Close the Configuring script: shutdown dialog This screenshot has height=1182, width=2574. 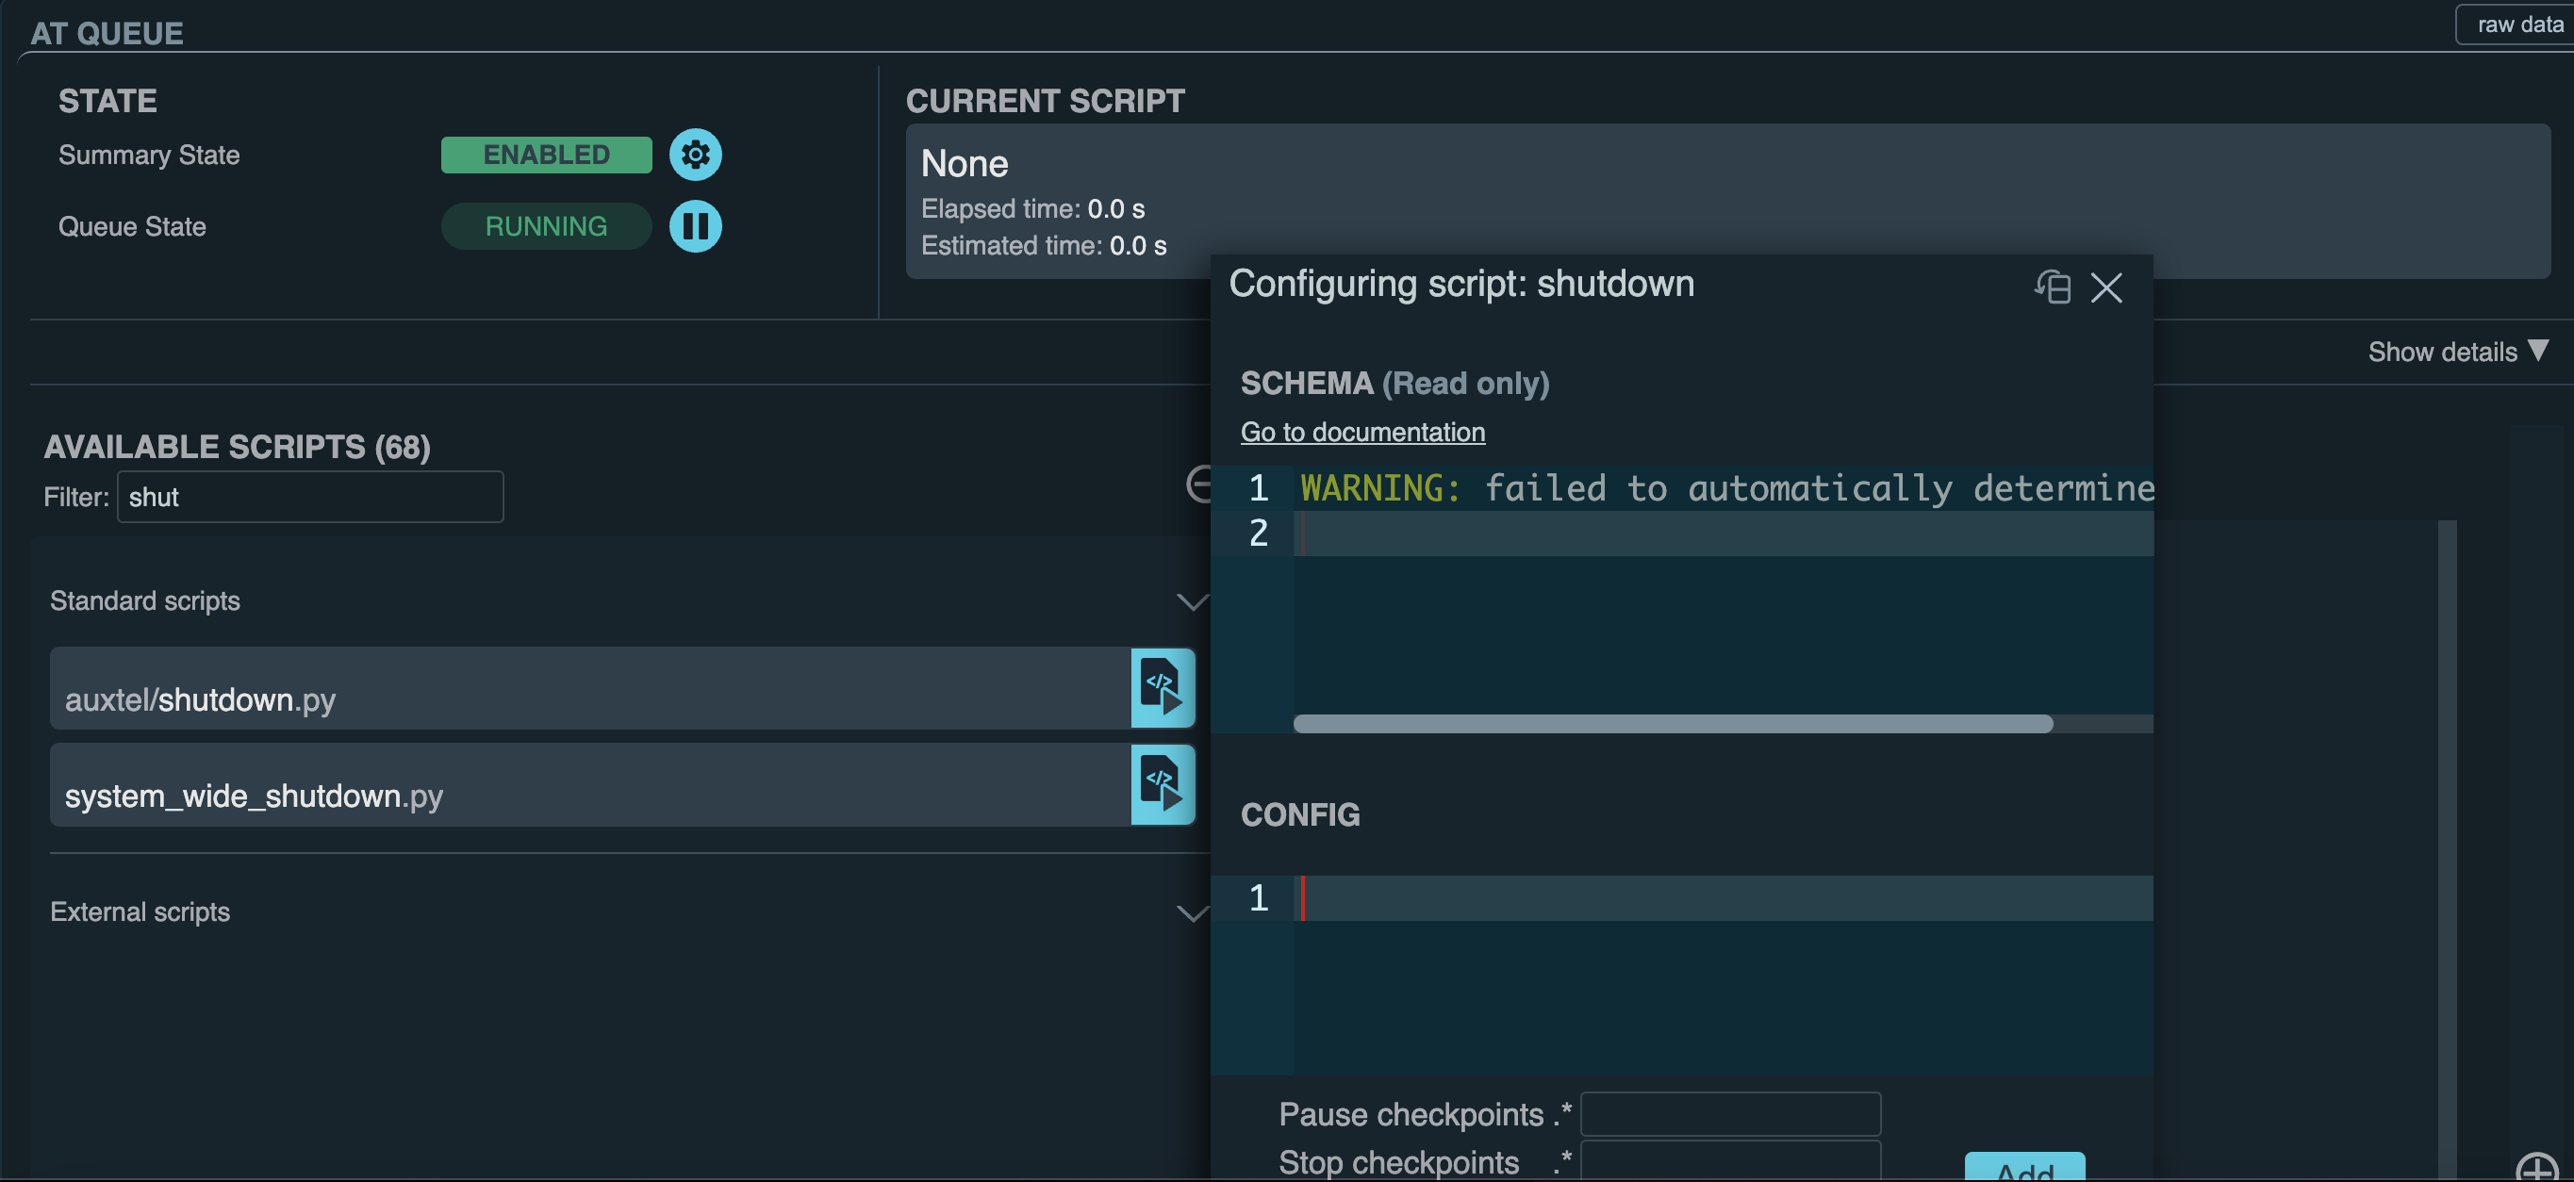[2107, 287]
